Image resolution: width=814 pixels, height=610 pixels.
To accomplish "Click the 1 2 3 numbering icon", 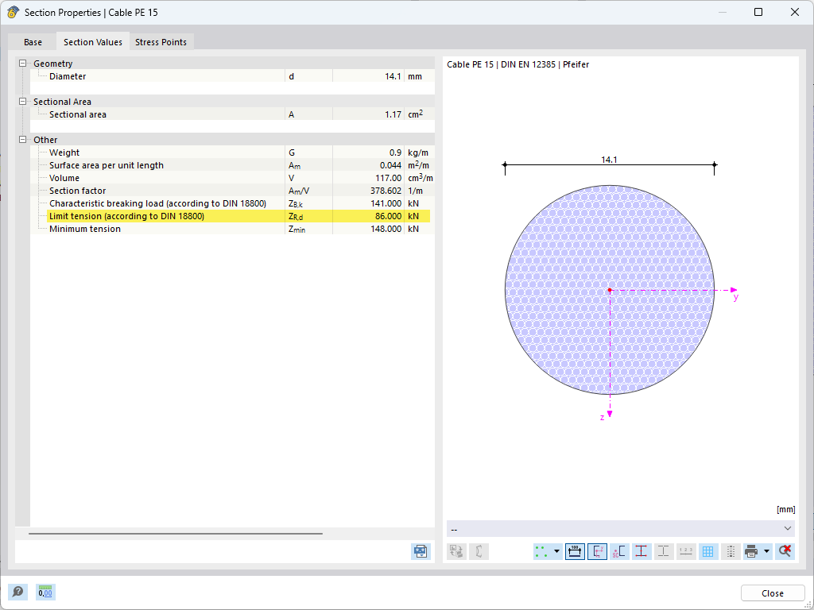I will point(686,551).
